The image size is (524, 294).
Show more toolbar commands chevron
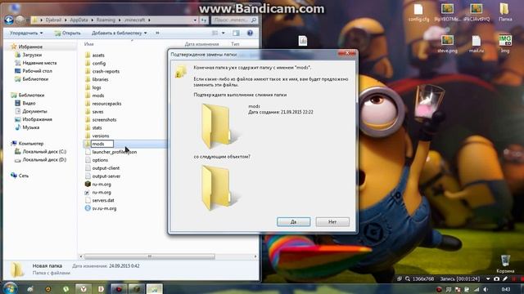(157, 33)
